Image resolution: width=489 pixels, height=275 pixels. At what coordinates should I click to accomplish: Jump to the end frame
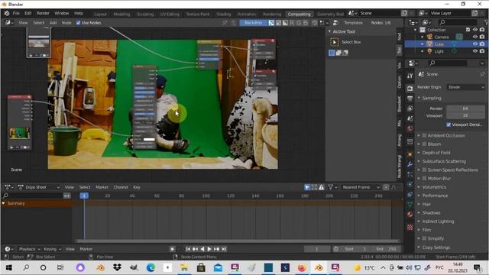pos(224,249)
